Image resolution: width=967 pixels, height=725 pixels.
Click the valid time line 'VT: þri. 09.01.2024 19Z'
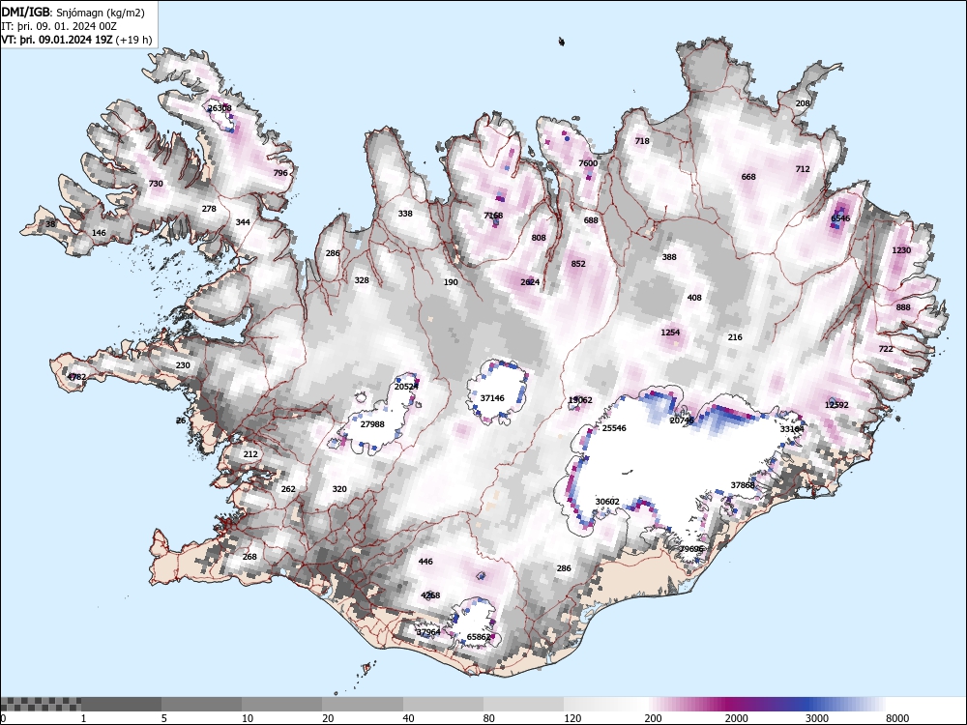57,40
